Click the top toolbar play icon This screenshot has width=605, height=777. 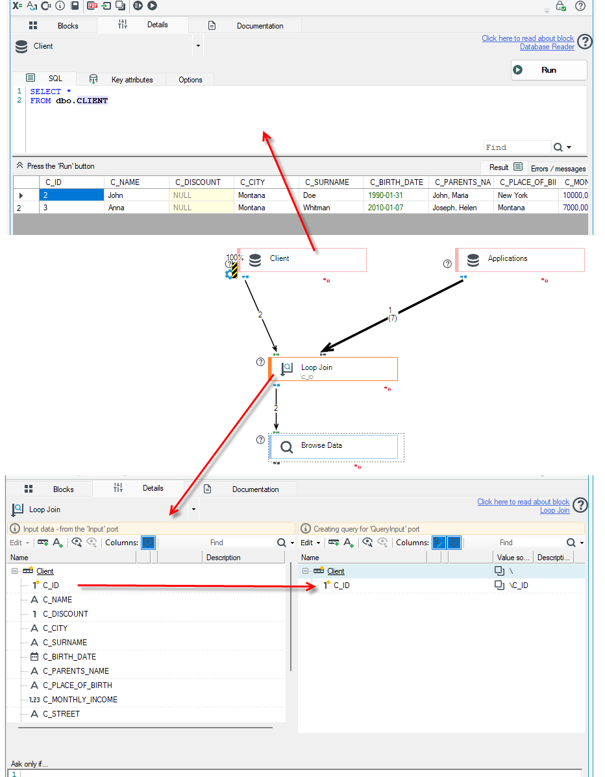point(152,5)
